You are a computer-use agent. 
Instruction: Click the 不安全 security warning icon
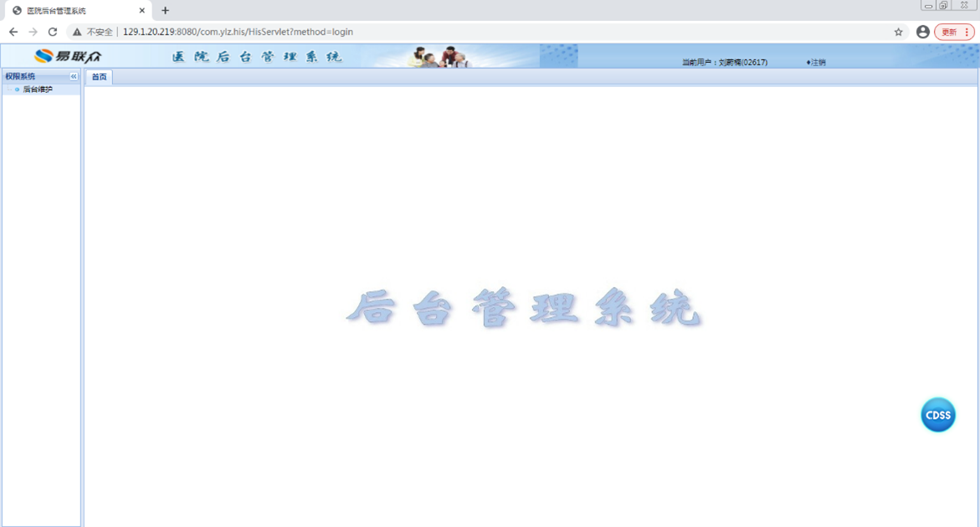coord(77,32)
